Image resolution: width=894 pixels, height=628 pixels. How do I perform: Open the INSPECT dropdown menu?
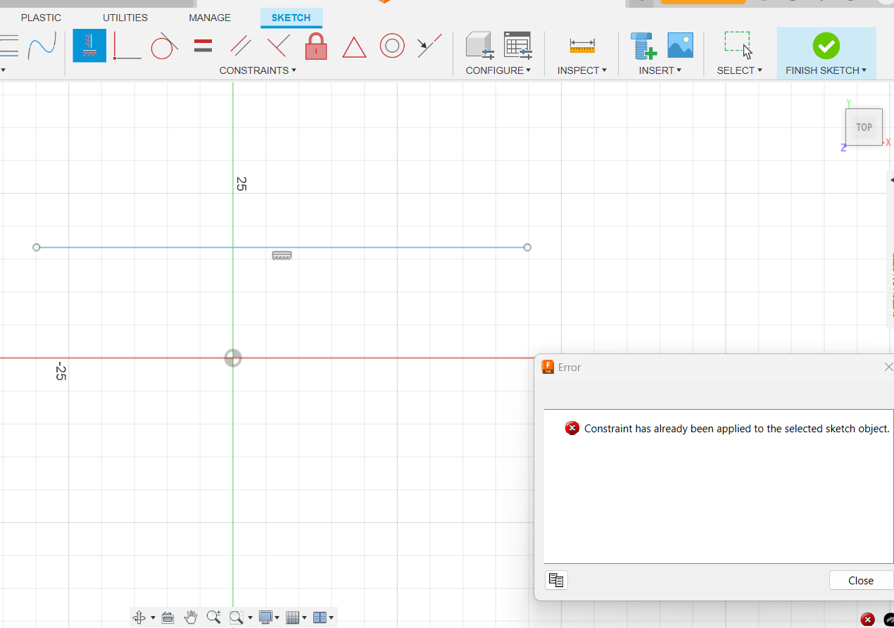point(582,70)
